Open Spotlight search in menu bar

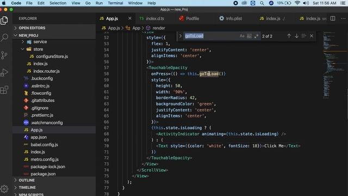point(262,3)
